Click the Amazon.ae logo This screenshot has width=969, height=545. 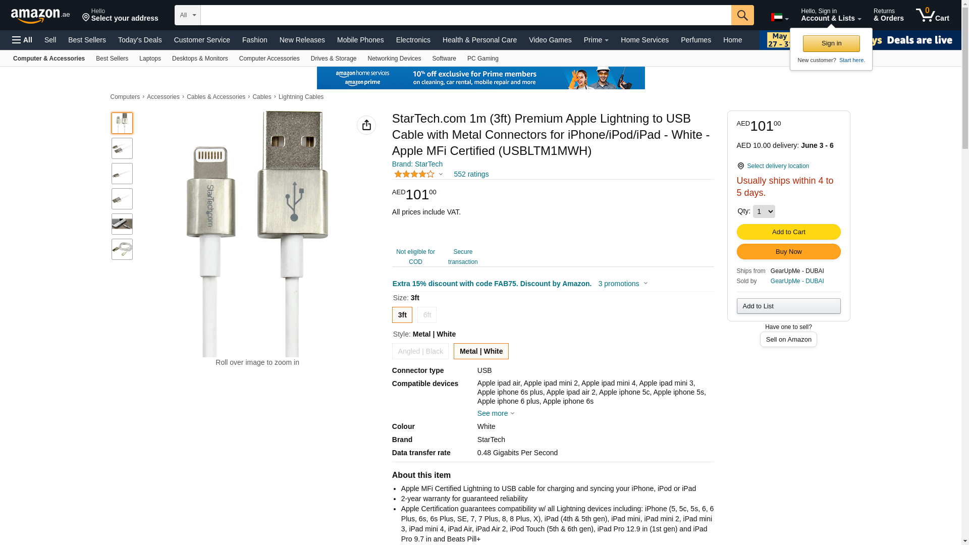40,16
